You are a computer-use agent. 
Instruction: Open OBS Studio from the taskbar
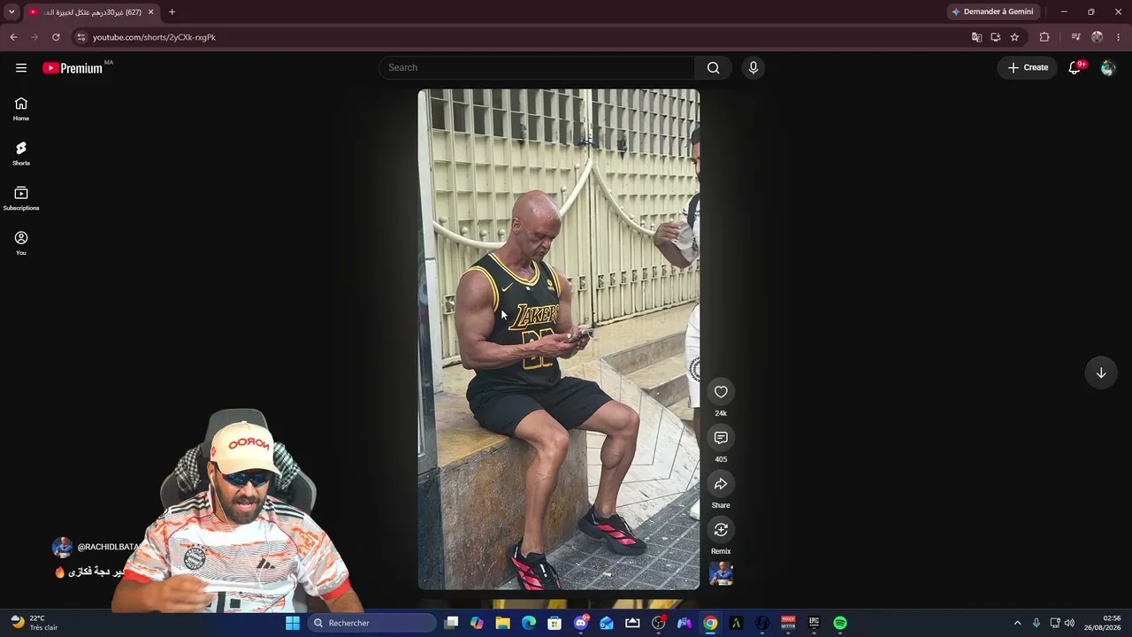tap(659, 623)
